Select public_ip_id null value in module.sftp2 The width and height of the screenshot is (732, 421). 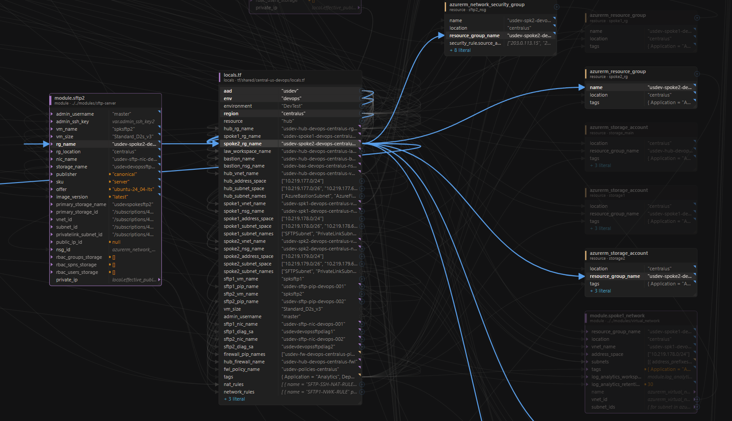coord(116,242)
